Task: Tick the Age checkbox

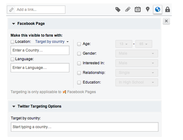Action: pyautogui.click(x=79, y=44)
